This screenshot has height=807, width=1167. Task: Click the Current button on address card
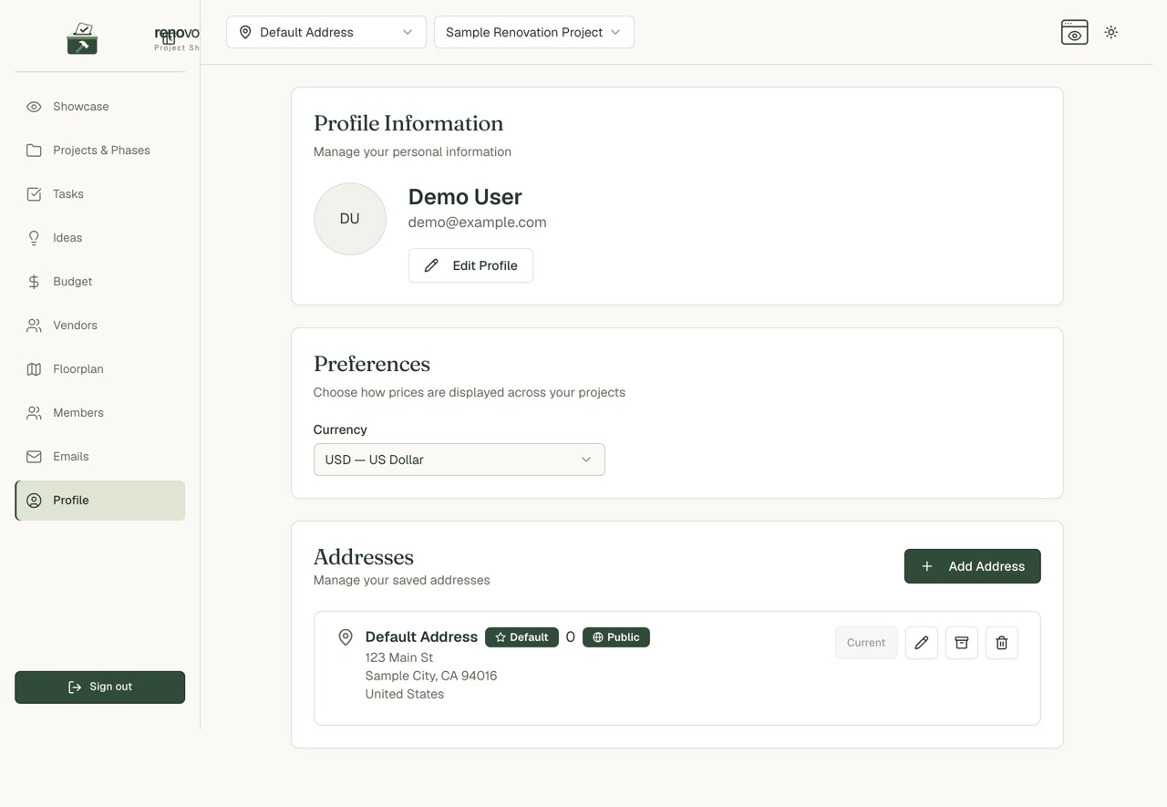[x=866, y=643]
